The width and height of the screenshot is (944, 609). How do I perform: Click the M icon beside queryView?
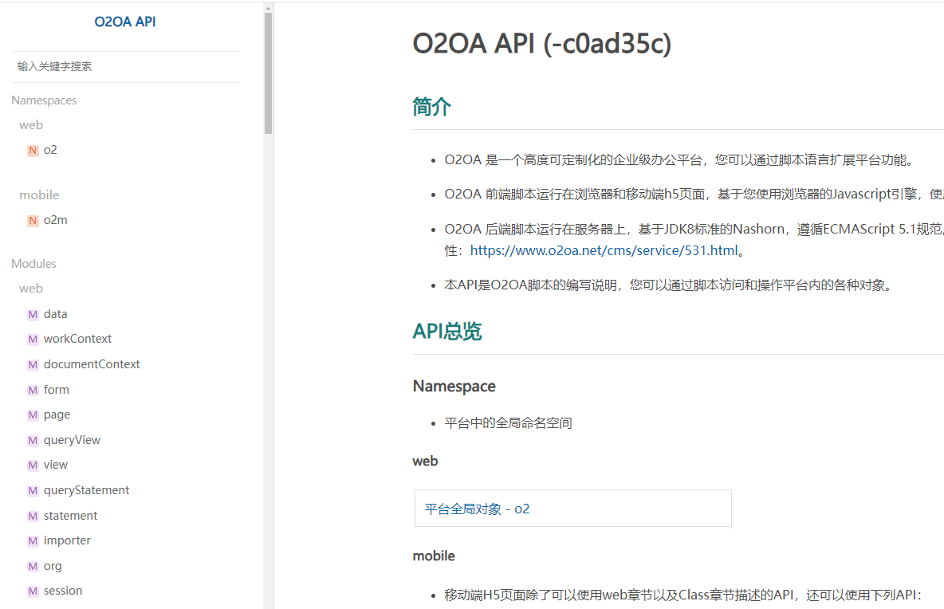[33, 441]
